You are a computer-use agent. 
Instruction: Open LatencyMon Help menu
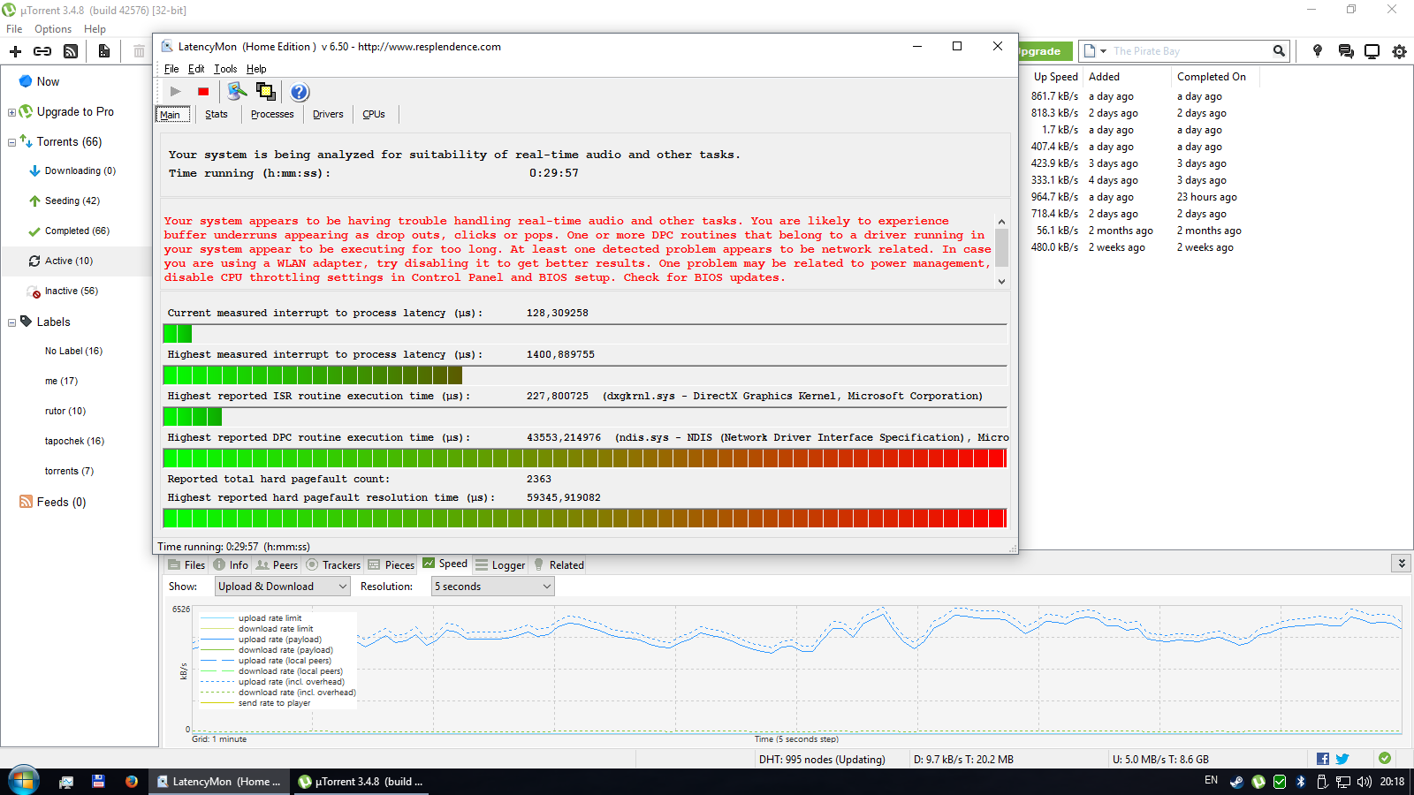click(256, 69)
